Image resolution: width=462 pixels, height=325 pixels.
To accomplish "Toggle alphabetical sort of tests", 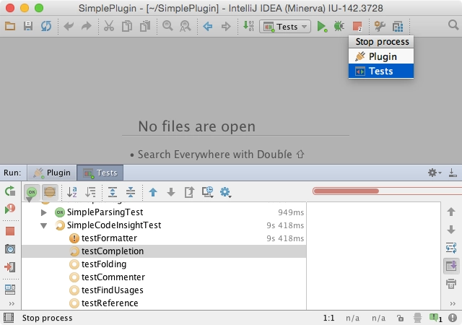I will pyautogui.click(x=72, y=192).
